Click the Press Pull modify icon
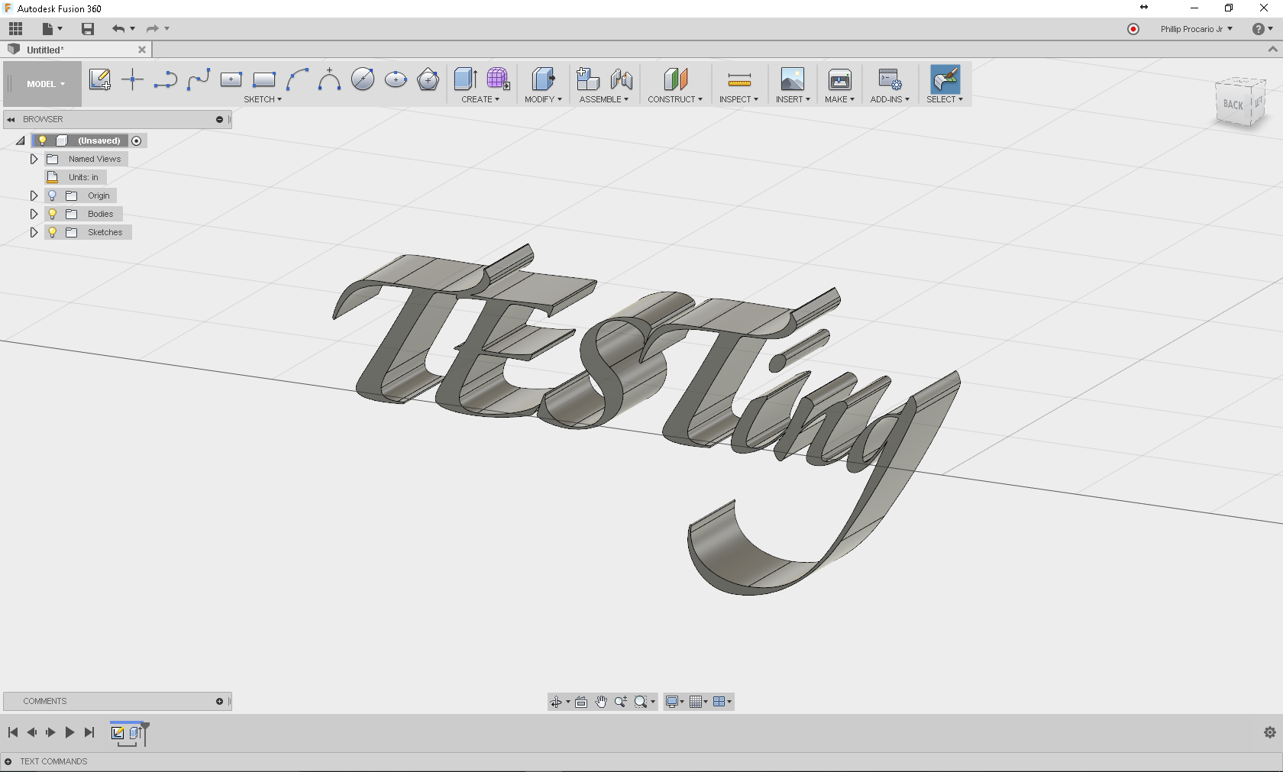1283x772 pixels. click(x=543, y=79)
